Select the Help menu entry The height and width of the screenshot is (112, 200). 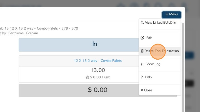pos(148,77)
